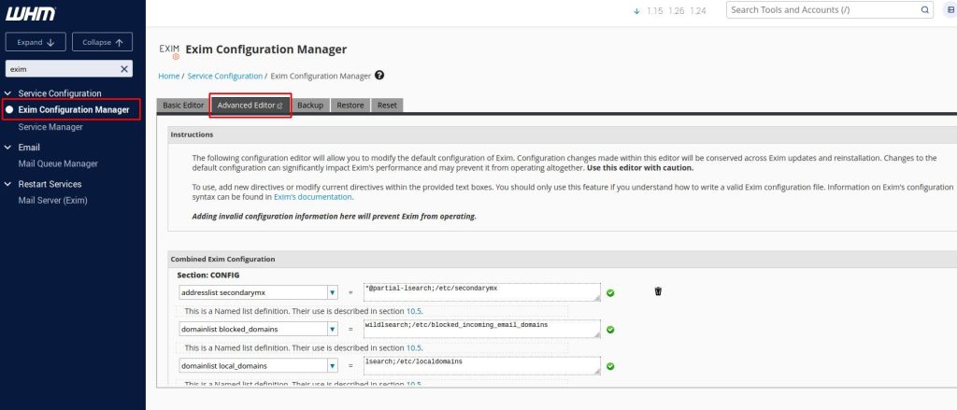The image size is (957, 410).
Task: Click green check beside blocked_domains value
Action: click(x=610, y=329)
